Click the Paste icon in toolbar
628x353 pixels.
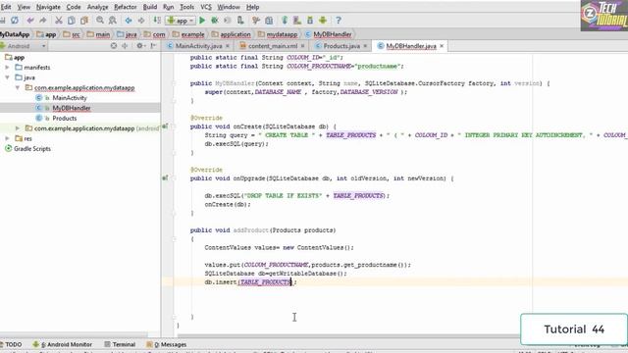click(x=84, y=20)
